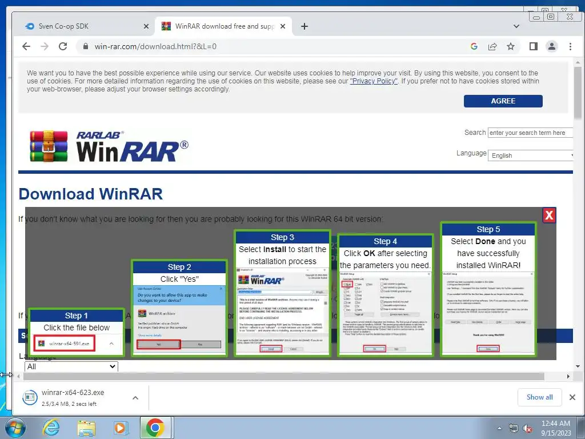Toggle the browser side panel

pos(534,46)
